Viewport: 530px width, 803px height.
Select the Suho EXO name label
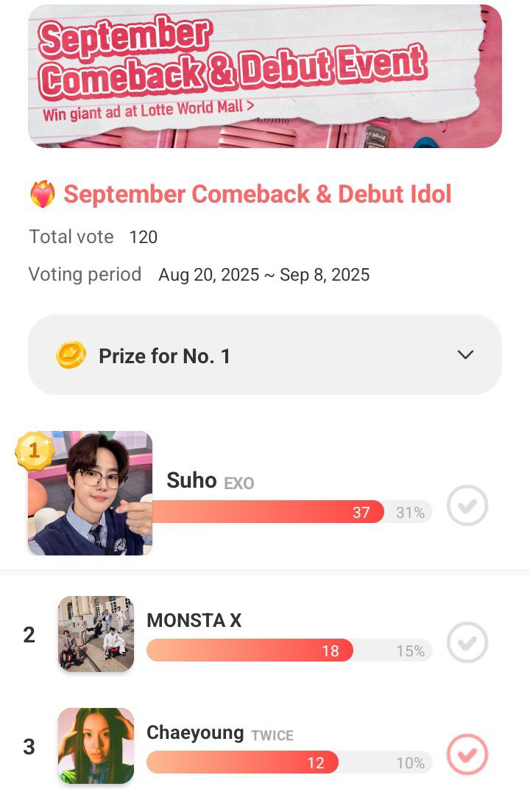tap(211, 481)
